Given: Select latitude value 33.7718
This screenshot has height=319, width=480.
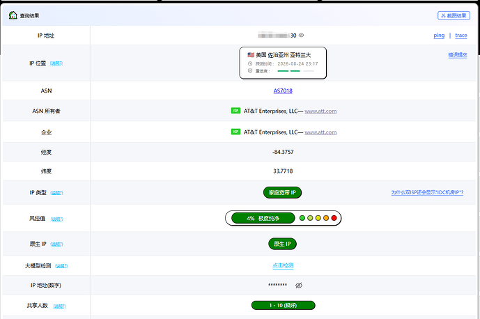Looking at the screenshot, I should (x=283, y=171).
